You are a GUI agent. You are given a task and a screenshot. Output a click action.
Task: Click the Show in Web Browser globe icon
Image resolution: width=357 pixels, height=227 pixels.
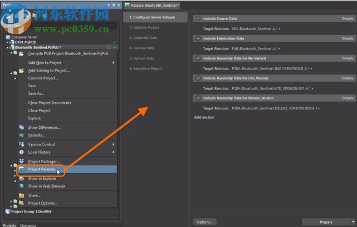point(21,186)
